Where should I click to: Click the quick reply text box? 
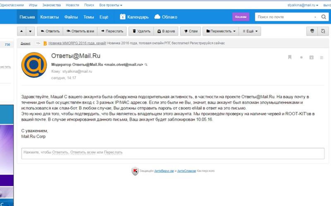tap(173, 153)
